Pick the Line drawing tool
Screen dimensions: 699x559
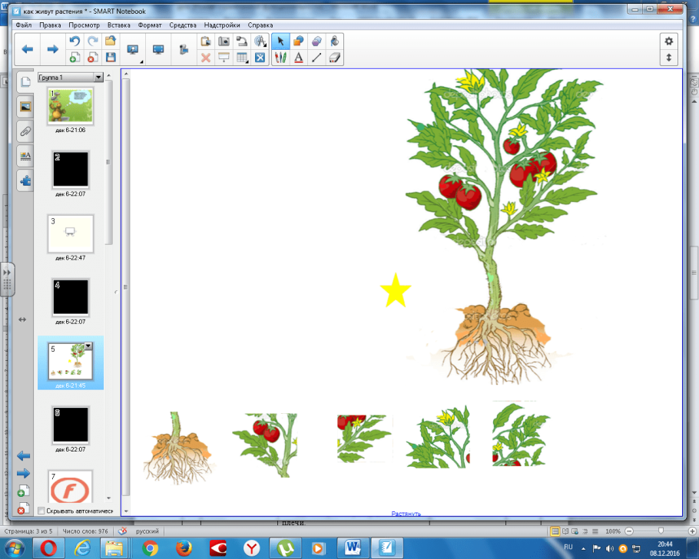(316, 58)
